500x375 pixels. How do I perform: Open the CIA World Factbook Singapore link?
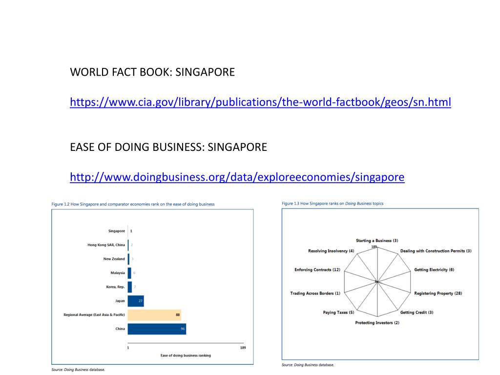point(260,102)
